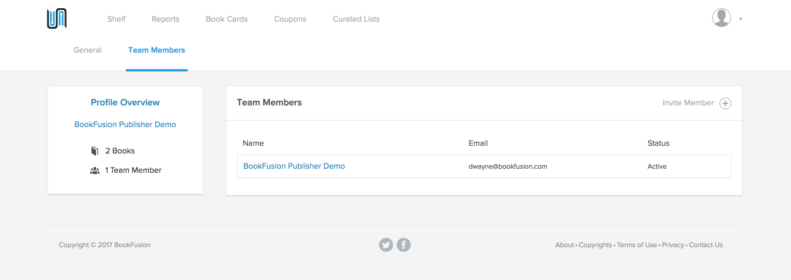
Task: Click the group icon beside 1 Team Member
Action: tap(95, 170)
